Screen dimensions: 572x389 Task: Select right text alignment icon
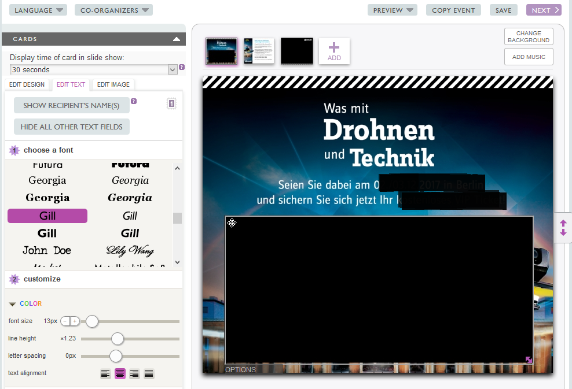(x=134, y=374)
